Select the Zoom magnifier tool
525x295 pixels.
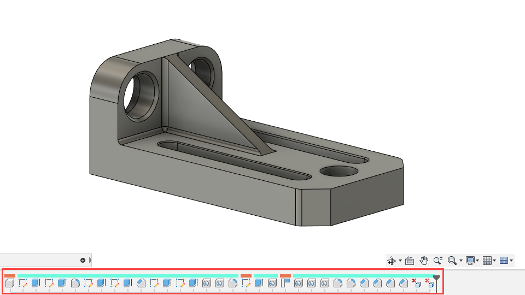[437, 261]
